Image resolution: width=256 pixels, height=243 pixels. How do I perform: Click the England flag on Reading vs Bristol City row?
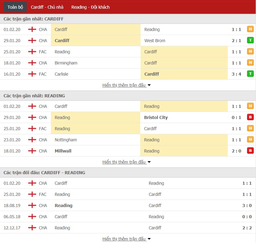(x=32, y=117)
